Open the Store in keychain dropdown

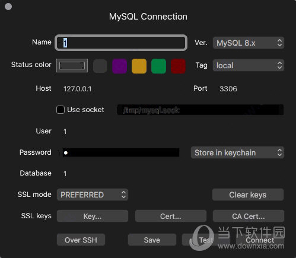pyautogui.click(x=237, y=152)
